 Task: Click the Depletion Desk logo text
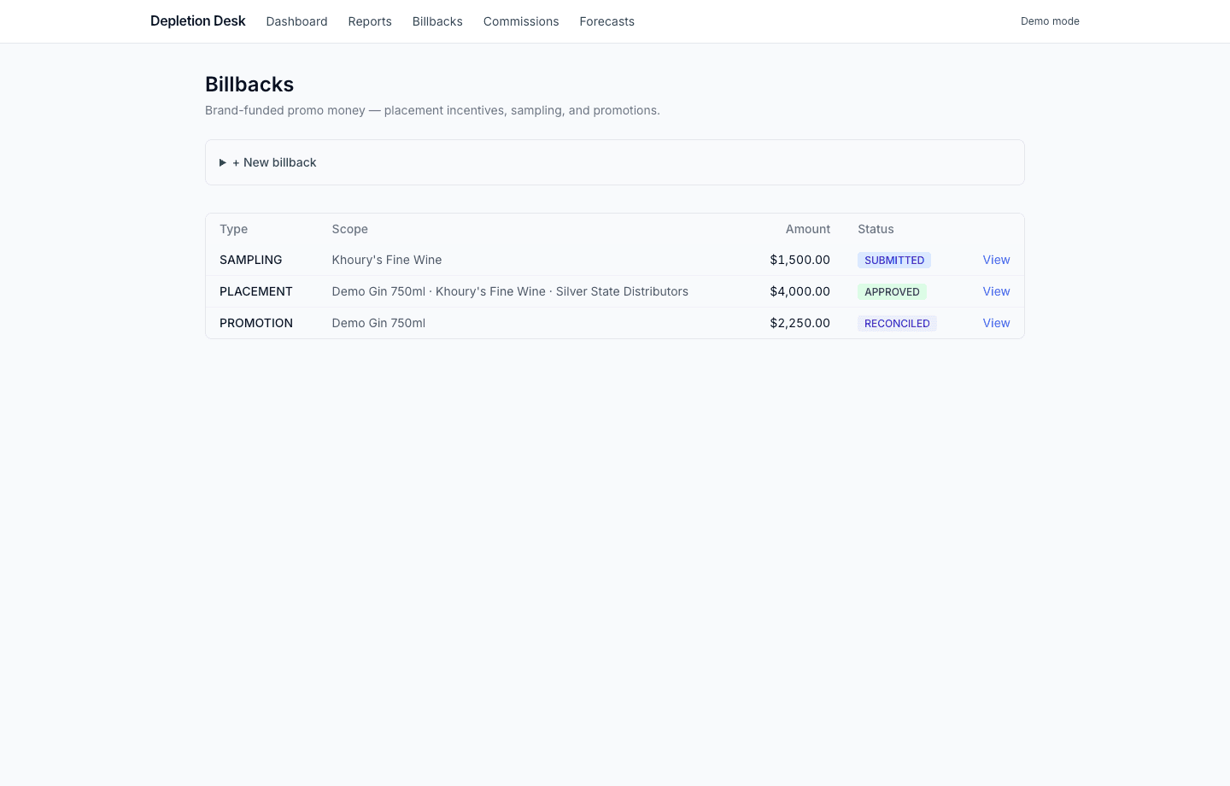click(197, 21)
